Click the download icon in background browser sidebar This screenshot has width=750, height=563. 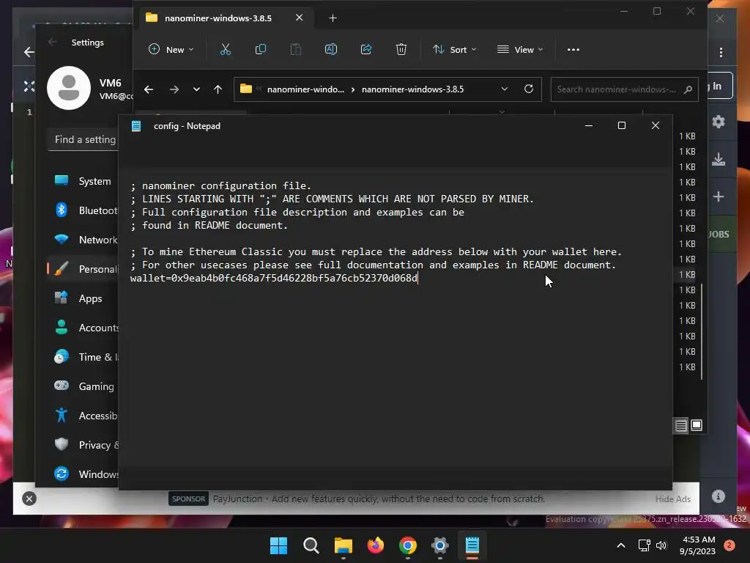[719, 159]
